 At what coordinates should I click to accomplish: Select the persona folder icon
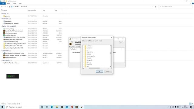pyautogui.click(x=4, y=16)
